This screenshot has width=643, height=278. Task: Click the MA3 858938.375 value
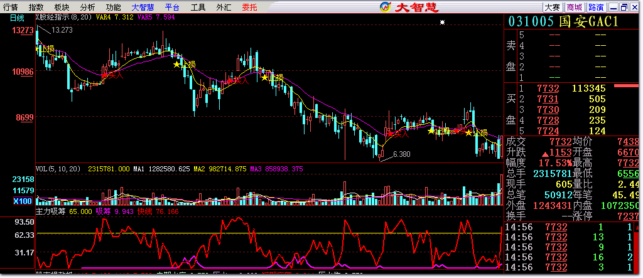click(x=276, y=169)
